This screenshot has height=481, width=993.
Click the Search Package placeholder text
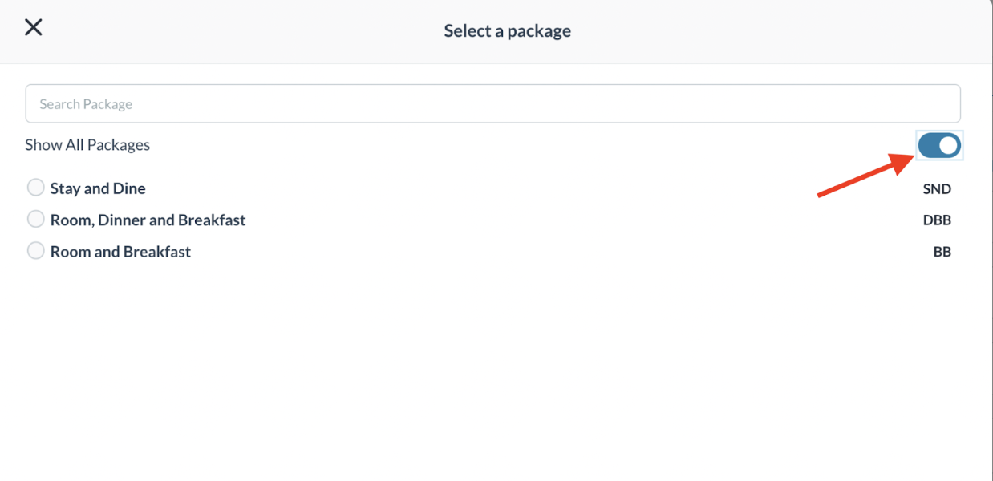pyautogui.click(x=86, y=104)
